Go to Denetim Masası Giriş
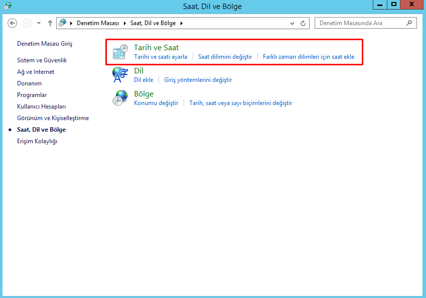The height and width of the screenshot is (298, 426). coord(45,44)
